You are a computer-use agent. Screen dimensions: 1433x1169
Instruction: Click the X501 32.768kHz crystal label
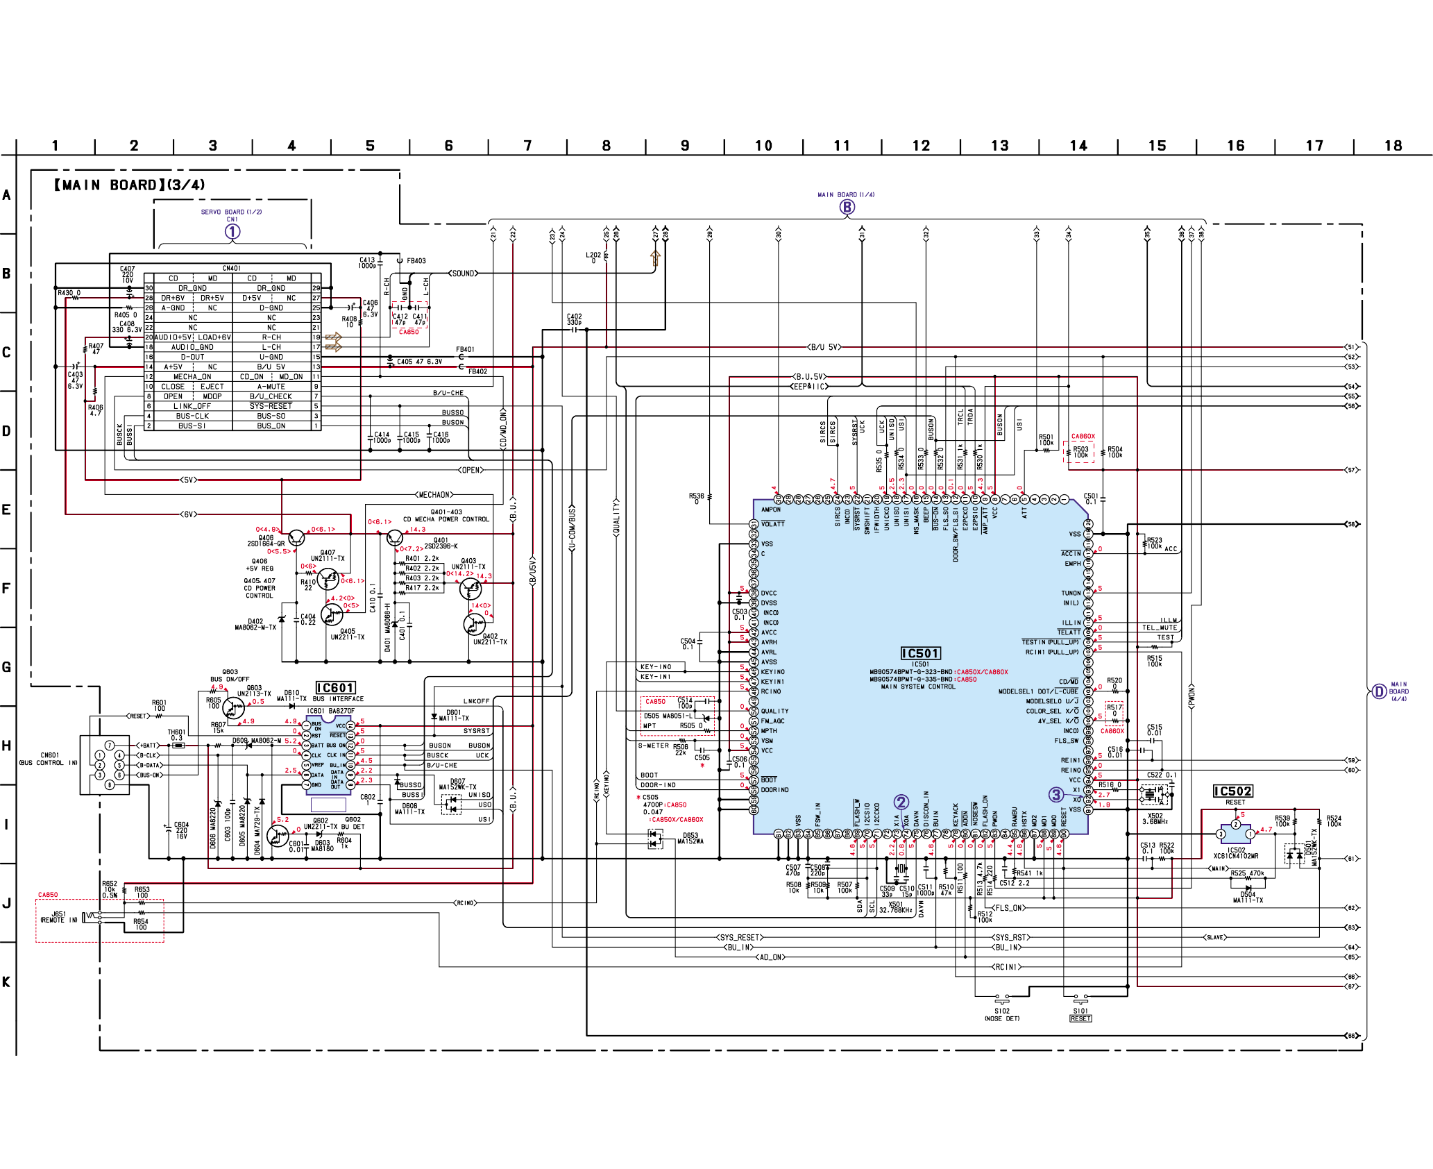(895, 907)
